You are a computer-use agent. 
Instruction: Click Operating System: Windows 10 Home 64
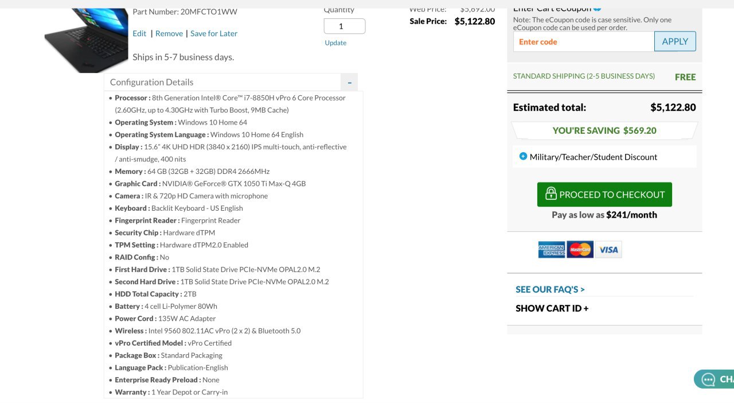(x=181, y=122)
